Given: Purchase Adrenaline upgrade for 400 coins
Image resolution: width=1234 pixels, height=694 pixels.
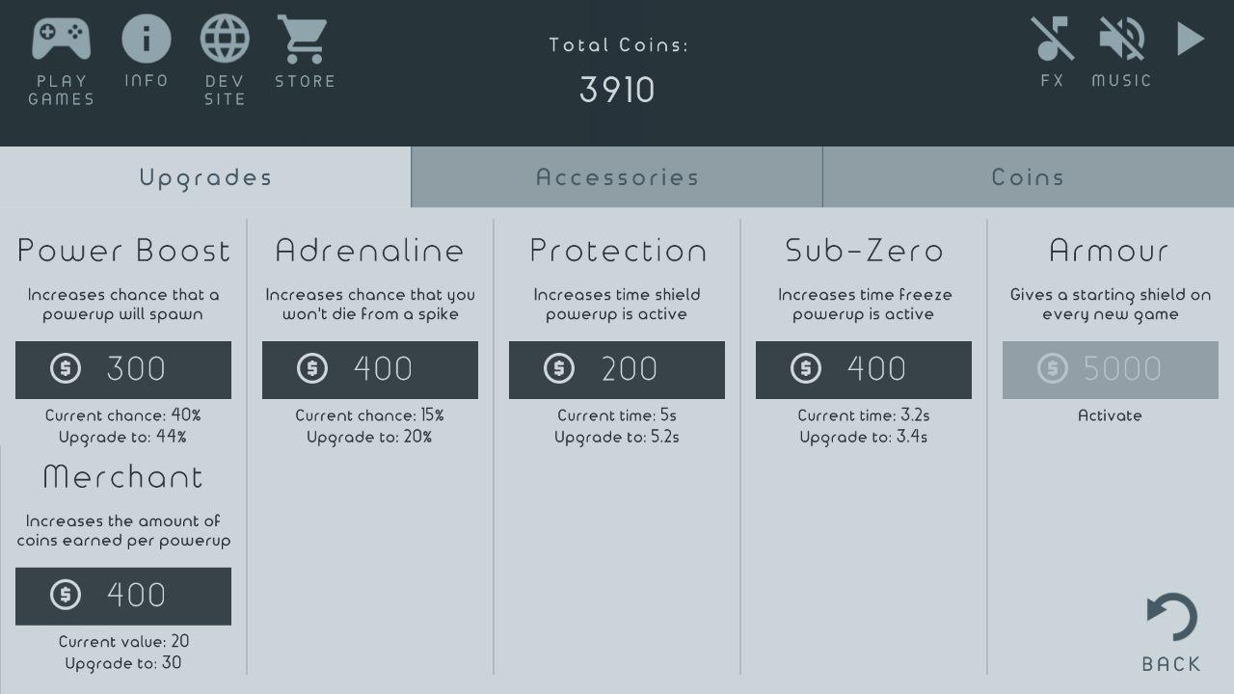Looking at the screenshot, I should point(370,369).
